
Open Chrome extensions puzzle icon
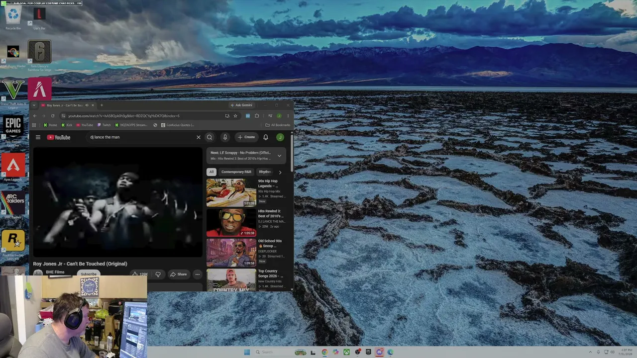257,116
